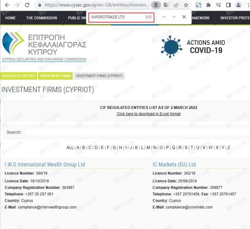Select INVESTMENT FIRMS (CYPRIOT) breadcrumb
Screen dimensions: 250x229
coord(99,76)
